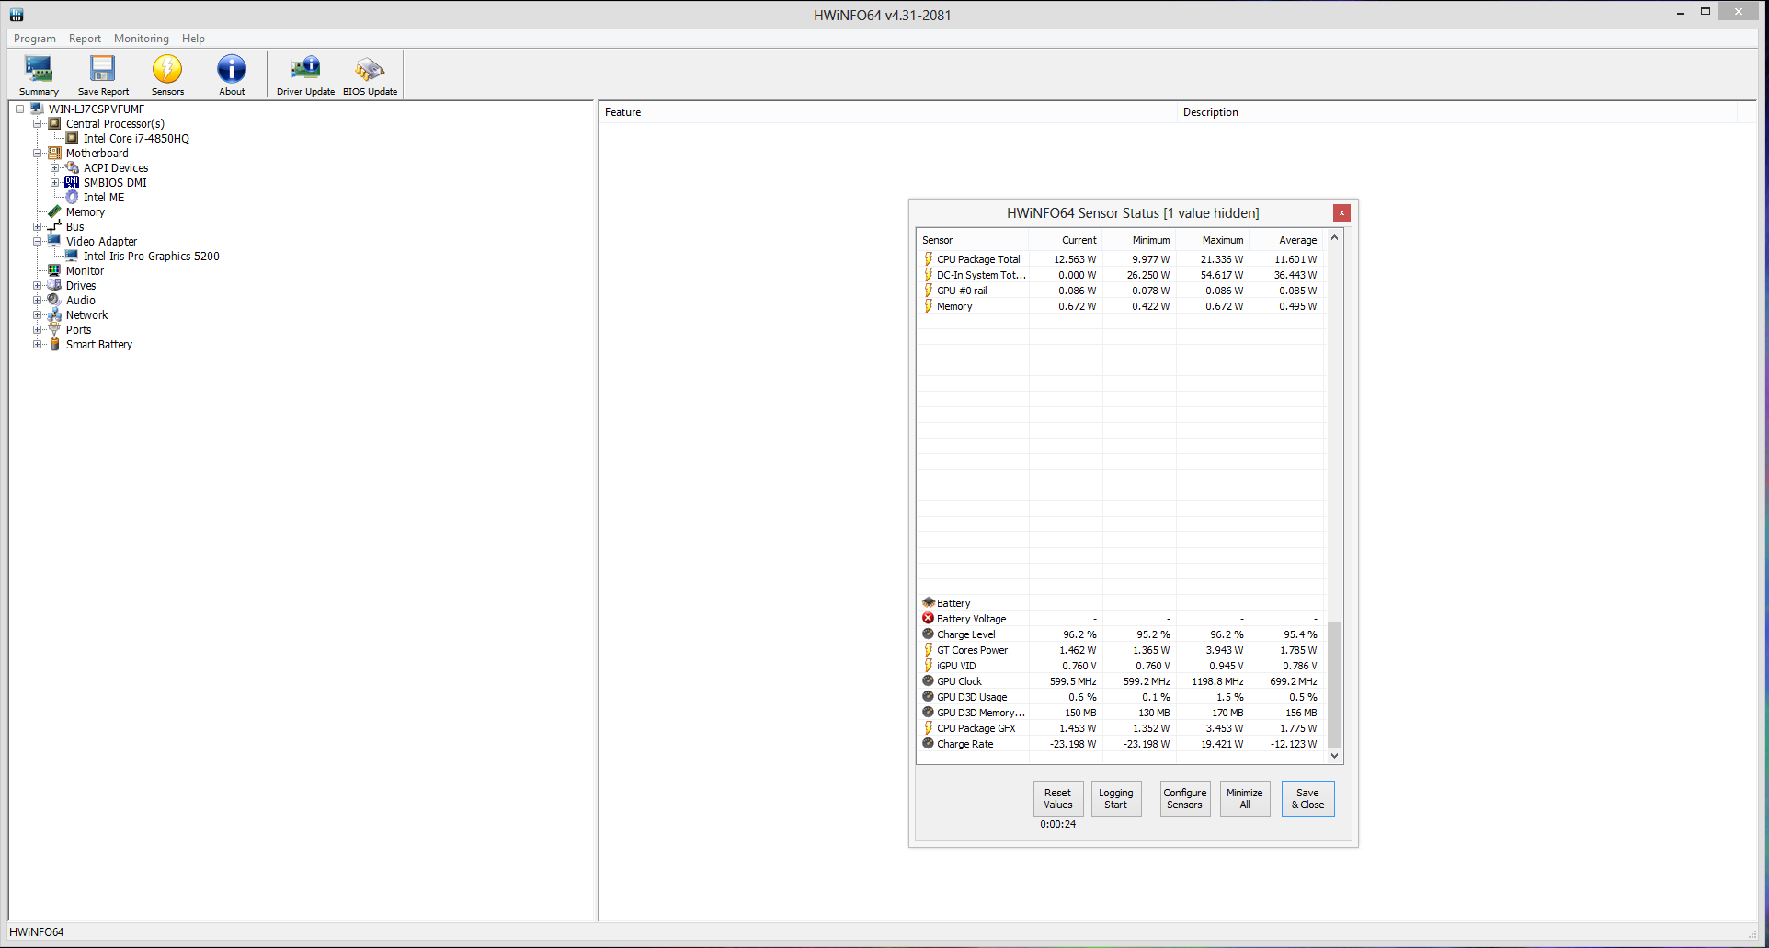Open the Summary toolbar icon

pos(39,69)
